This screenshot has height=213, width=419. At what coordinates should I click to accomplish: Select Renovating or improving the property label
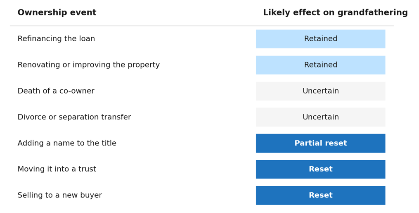88,65
